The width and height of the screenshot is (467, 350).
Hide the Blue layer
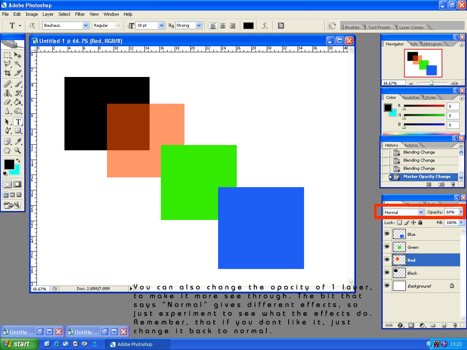[387, 234]
